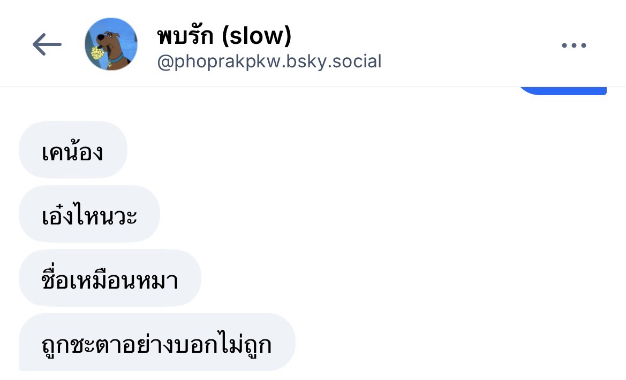Click the middle dot of the options icon

(574, 45)
